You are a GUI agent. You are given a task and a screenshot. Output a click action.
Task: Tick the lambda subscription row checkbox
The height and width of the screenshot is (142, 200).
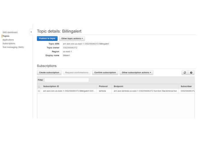point(39,91)
